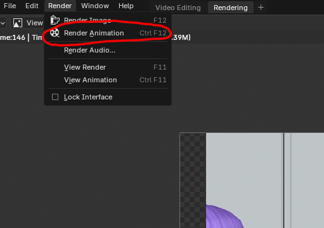Open the Edit menu
Viewport: 324px width, 228px height.
tap(32, 6)
